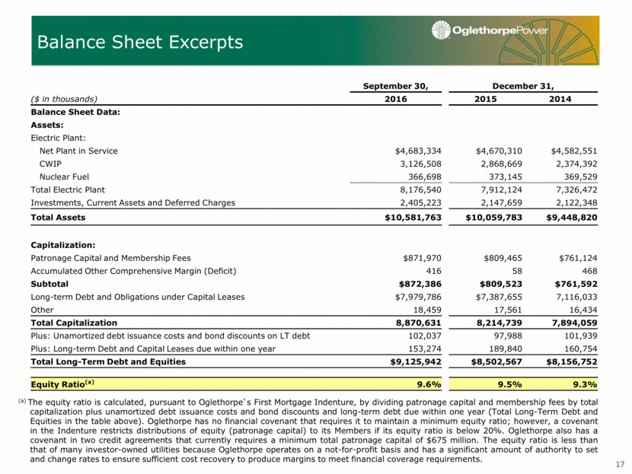Screen dimensions: 632x474
Task: Click the December 31, column heading
Action: 523,86
